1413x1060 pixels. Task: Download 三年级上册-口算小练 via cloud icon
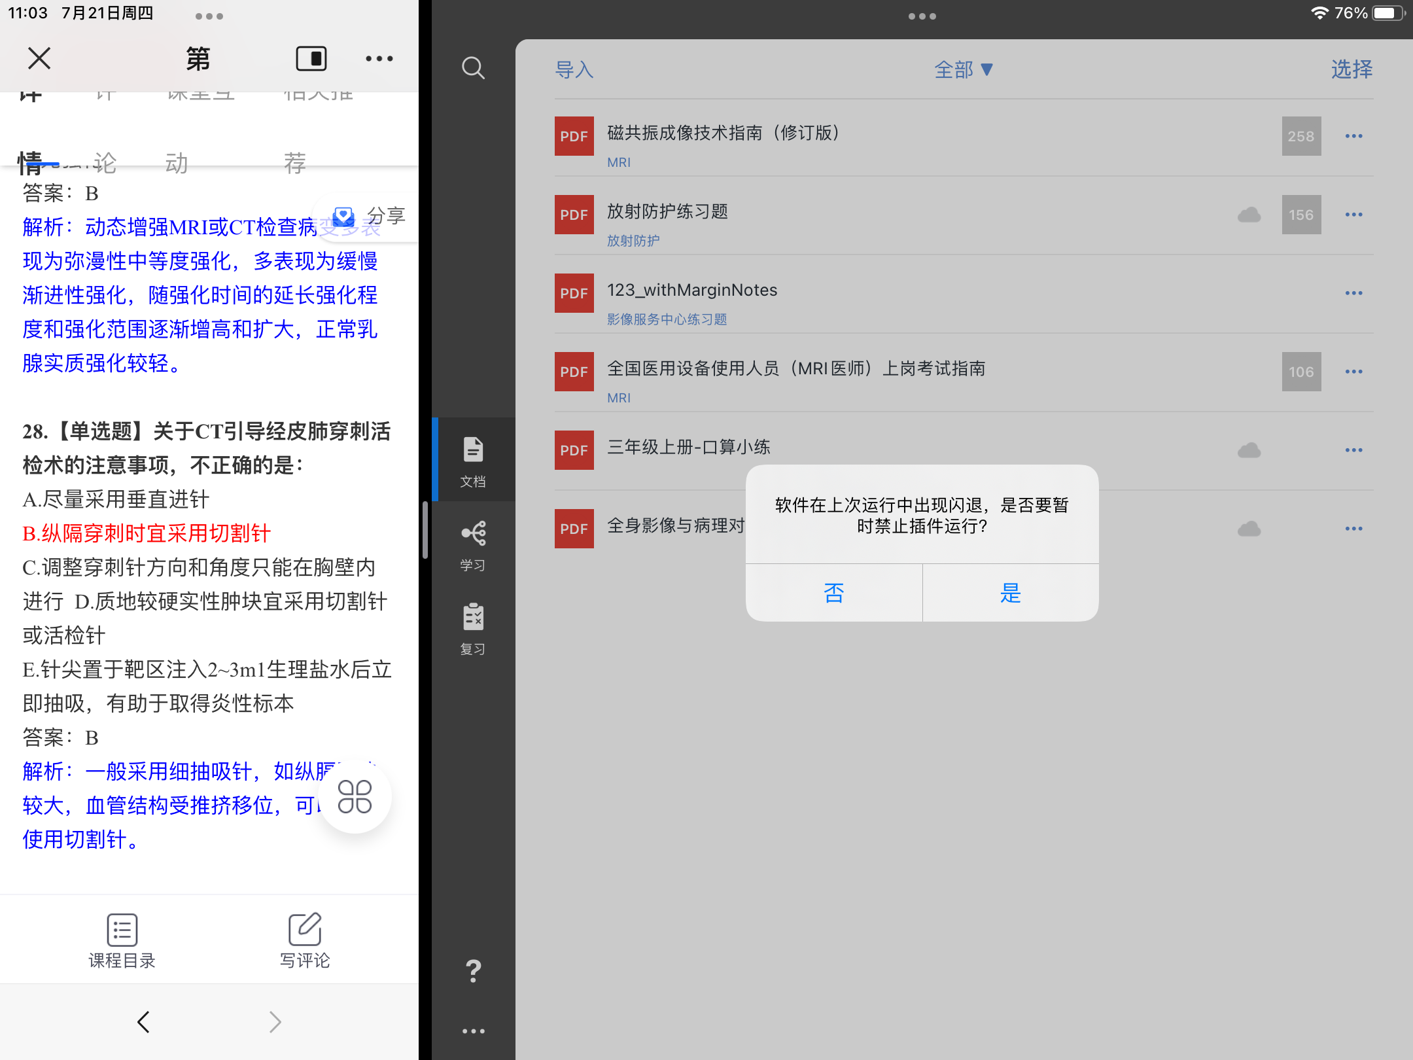1249,450
